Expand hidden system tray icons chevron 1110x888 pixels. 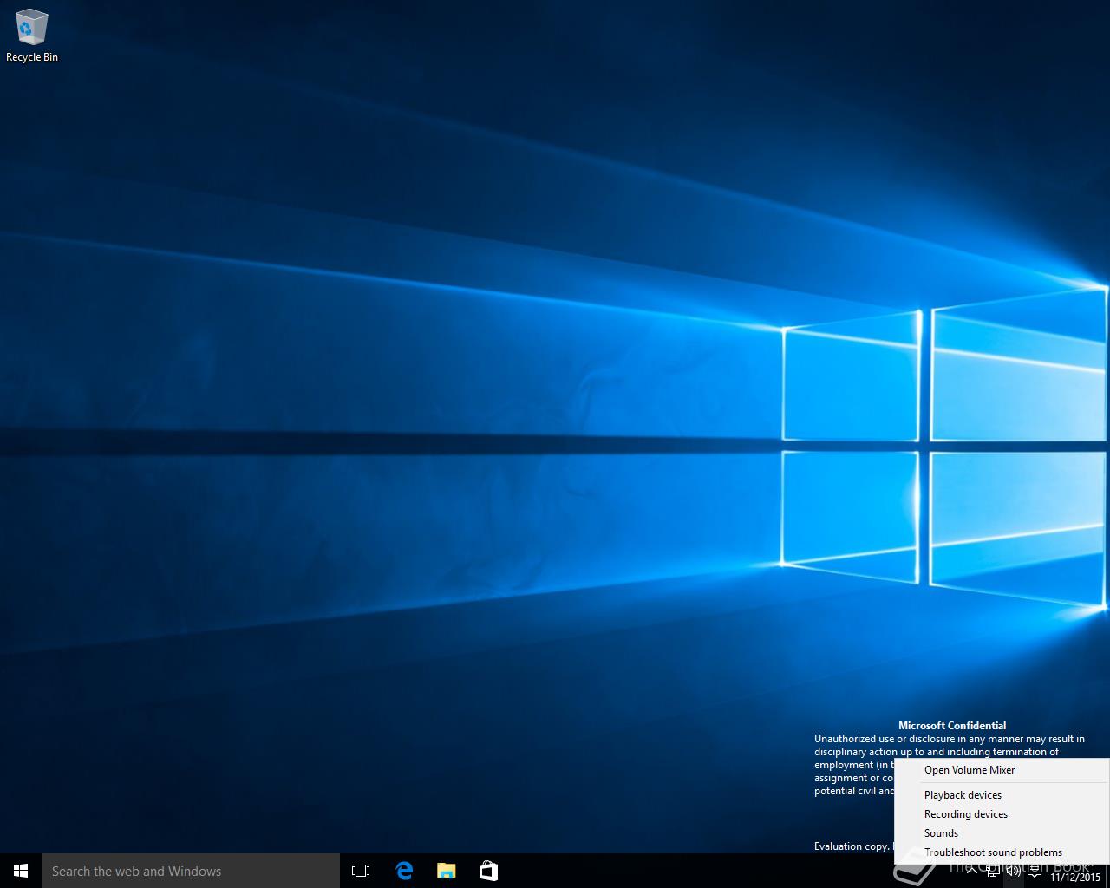point(972,871)
